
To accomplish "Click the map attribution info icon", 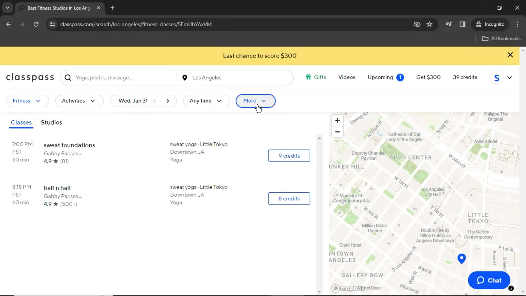I will click(511, 288).
